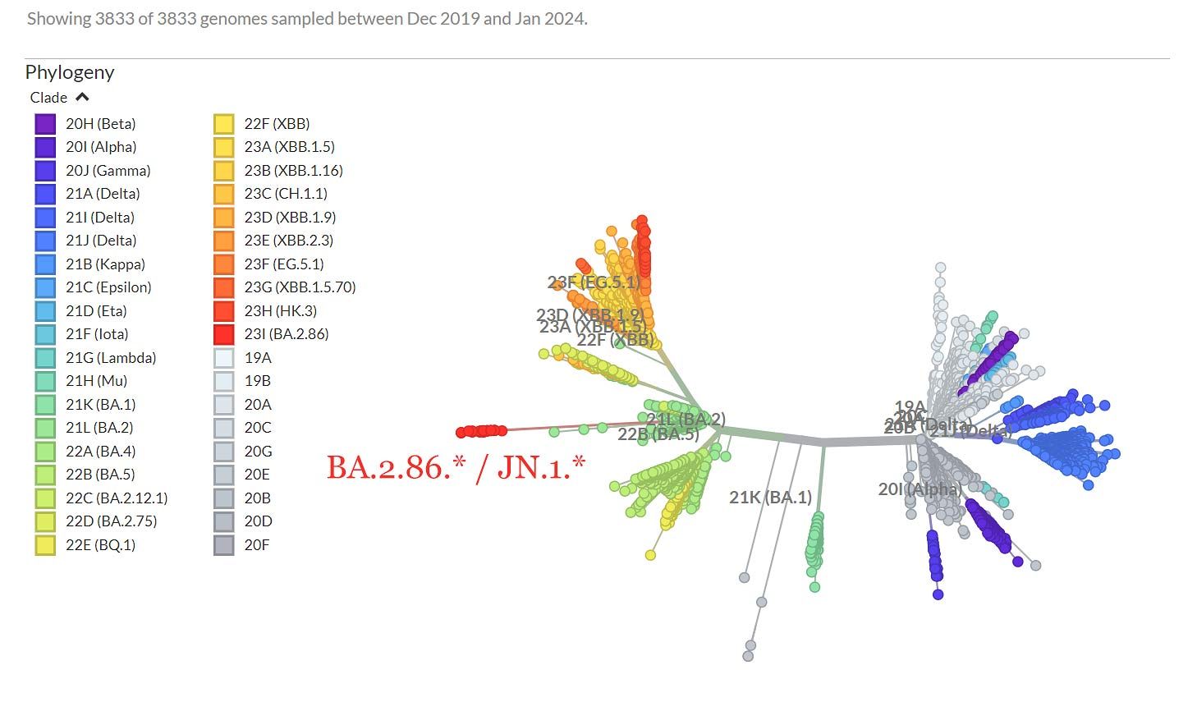The height and width of the screenshot is (702, 1197).
Task: Click the Phylogeny panel heading
Action: [70, 72]
